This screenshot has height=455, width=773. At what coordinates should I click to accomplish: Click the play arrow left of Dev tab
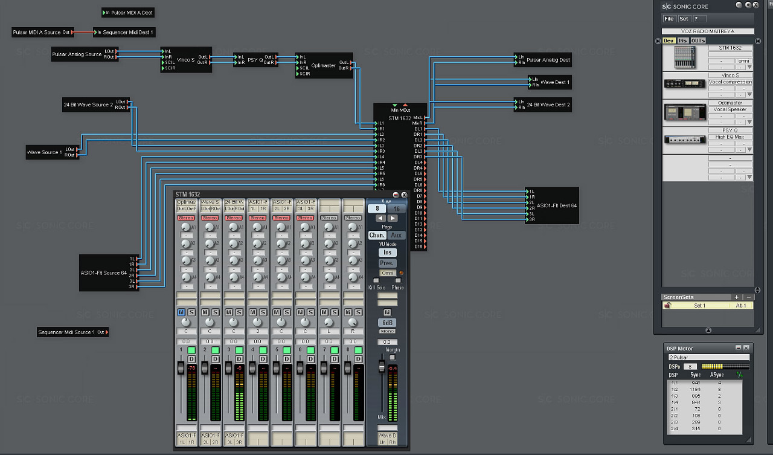[x=658, y=41]
